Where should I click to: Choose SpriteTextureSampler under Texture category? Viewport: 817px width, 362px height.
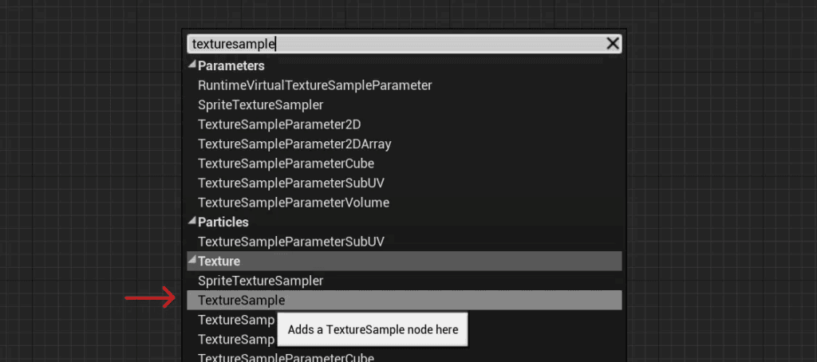click(261, 281)
